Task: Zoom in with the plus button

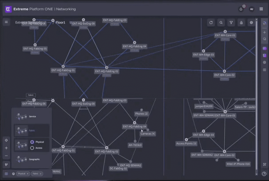Action: click(x=6, y=148)
